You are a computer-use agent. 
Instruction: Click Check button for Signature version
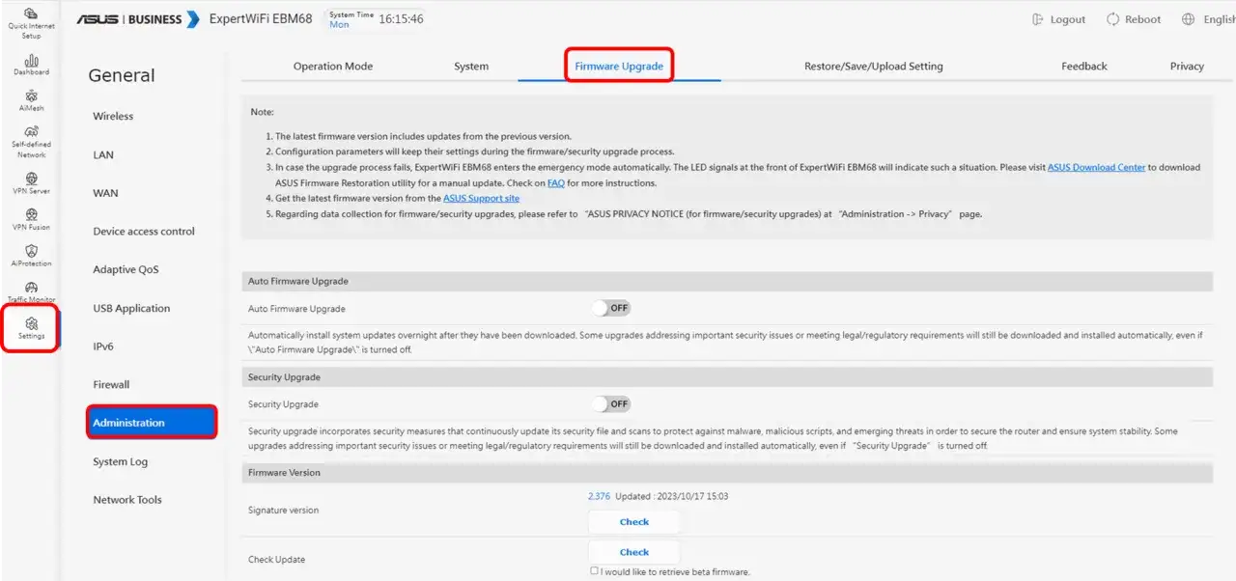point(634,522)
